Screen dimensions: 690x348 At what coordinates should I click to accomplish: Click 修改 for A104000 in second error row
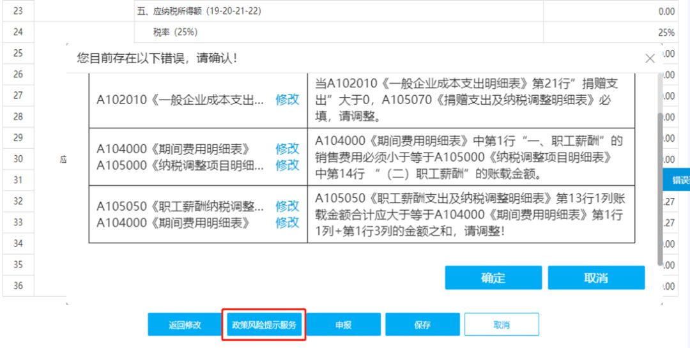(x=287, y=149)
